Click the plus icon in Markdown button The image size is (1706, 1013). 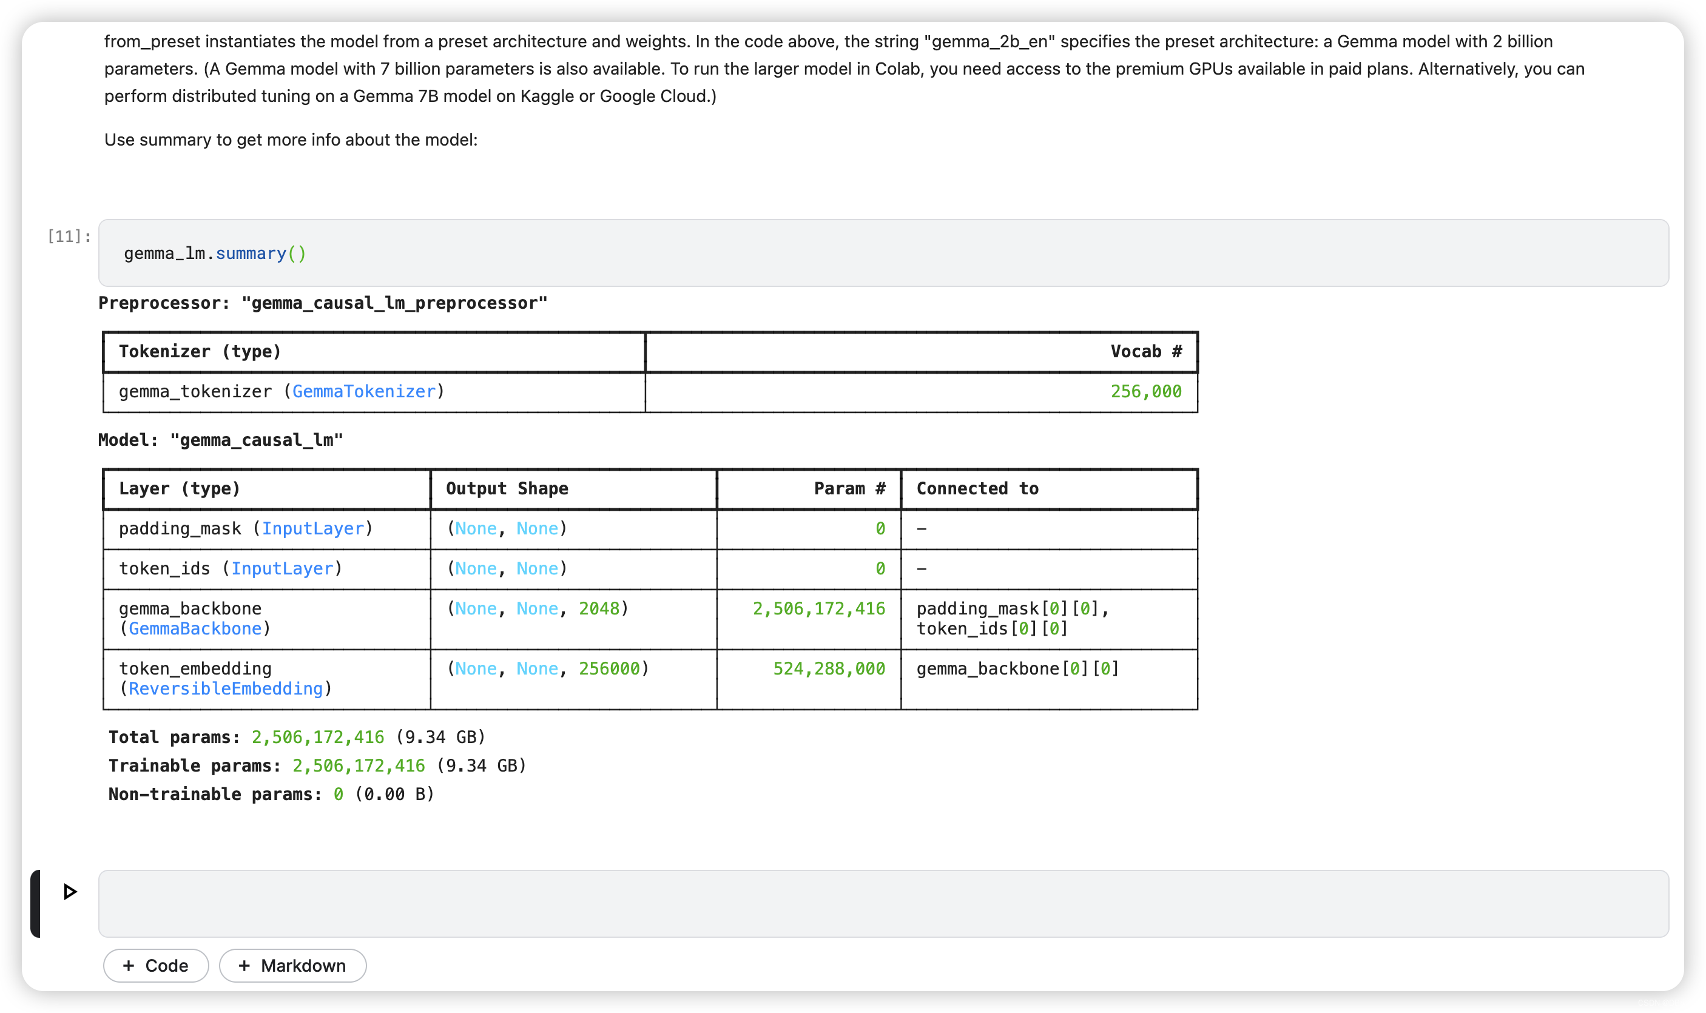pos(244,965)
